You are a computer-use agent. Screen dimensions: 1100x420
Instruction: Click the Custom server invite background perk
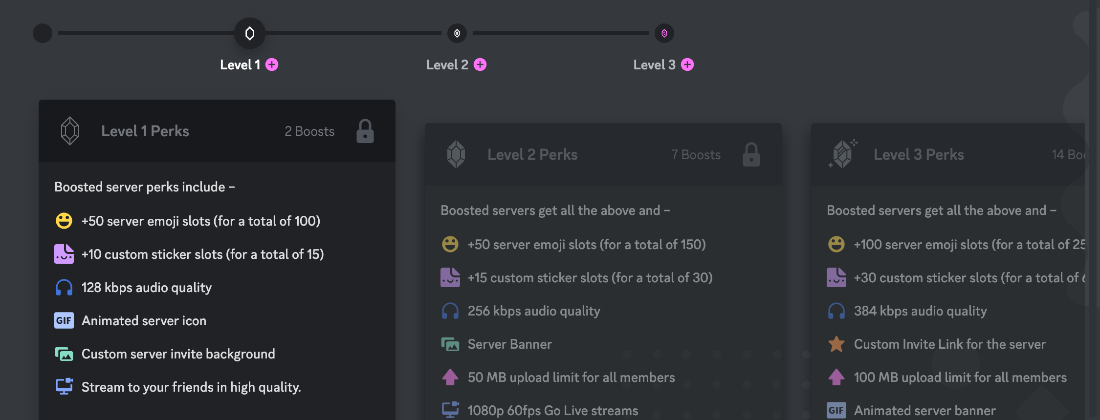(178, 354)
